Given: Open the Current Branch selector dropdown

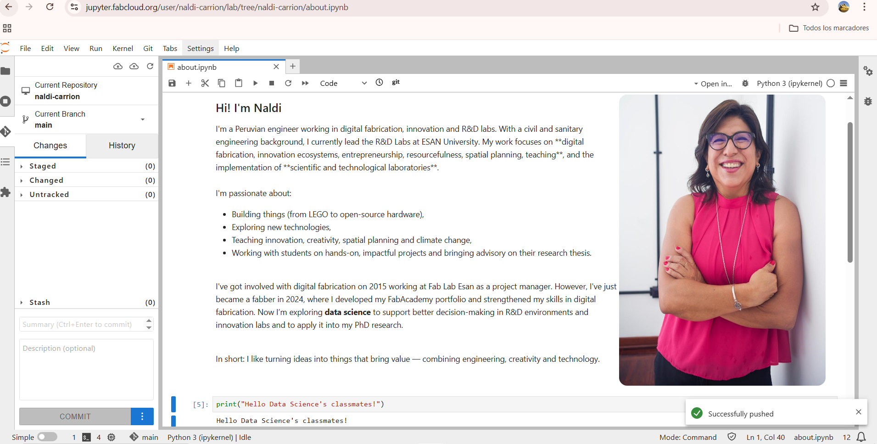Looking at the screenshot, I should point(143,119).
